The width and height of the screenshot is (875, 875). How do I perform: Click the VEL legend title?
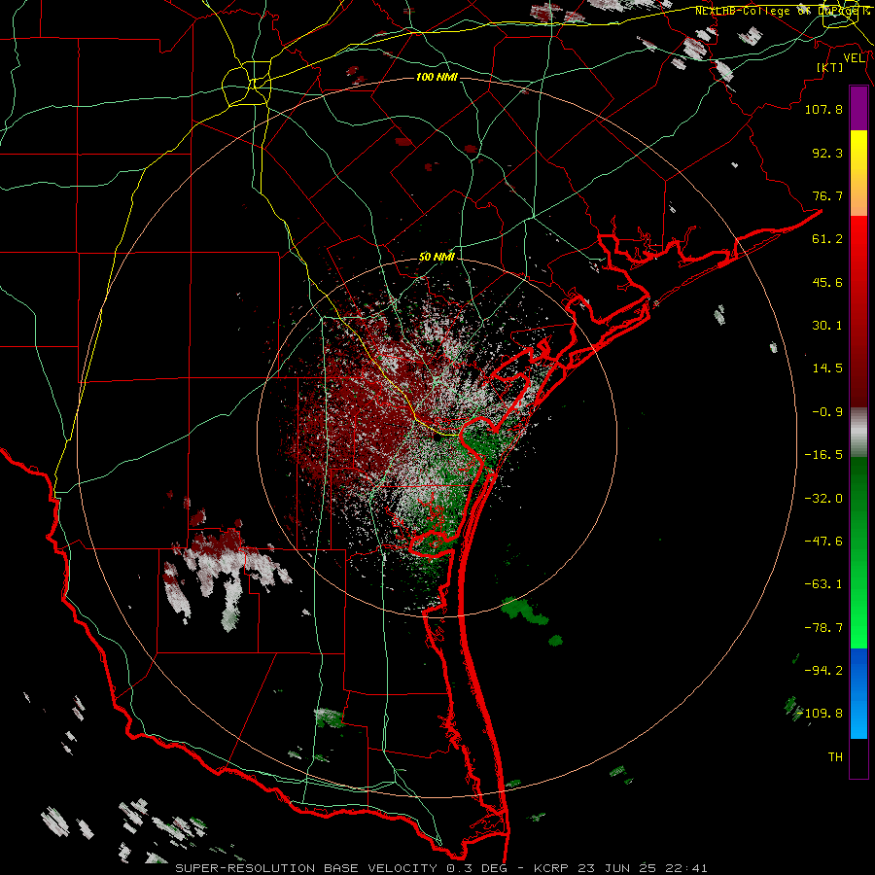click(854, 58)
